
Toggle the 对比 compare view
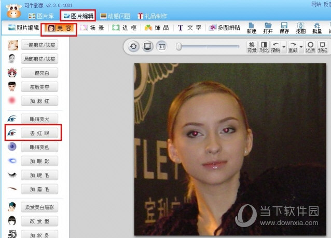point(265,47)
